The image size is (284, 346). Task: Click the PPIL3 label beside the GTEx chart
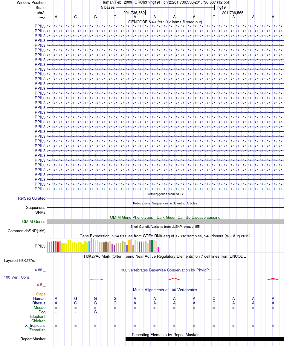(x=40, y=246)
